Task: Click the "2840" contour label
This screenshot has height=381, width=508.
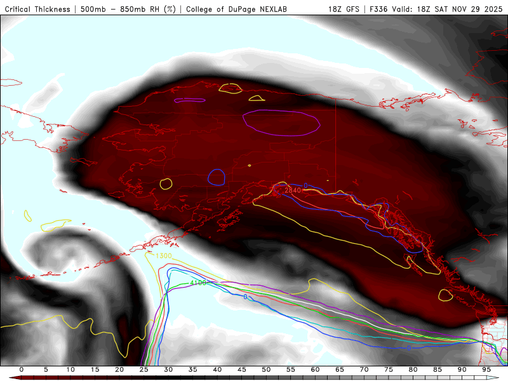Action: (293, 190)
